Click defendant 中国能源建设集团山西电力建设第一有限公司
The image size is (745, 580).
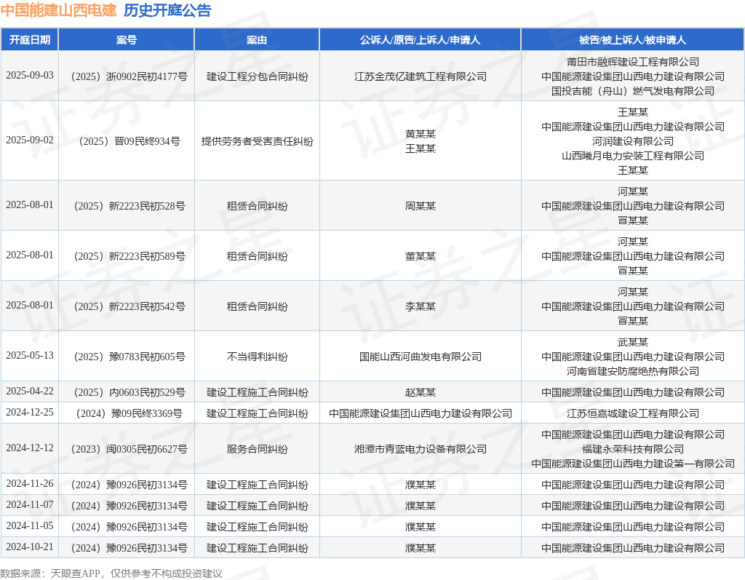(x=633, y=464)
